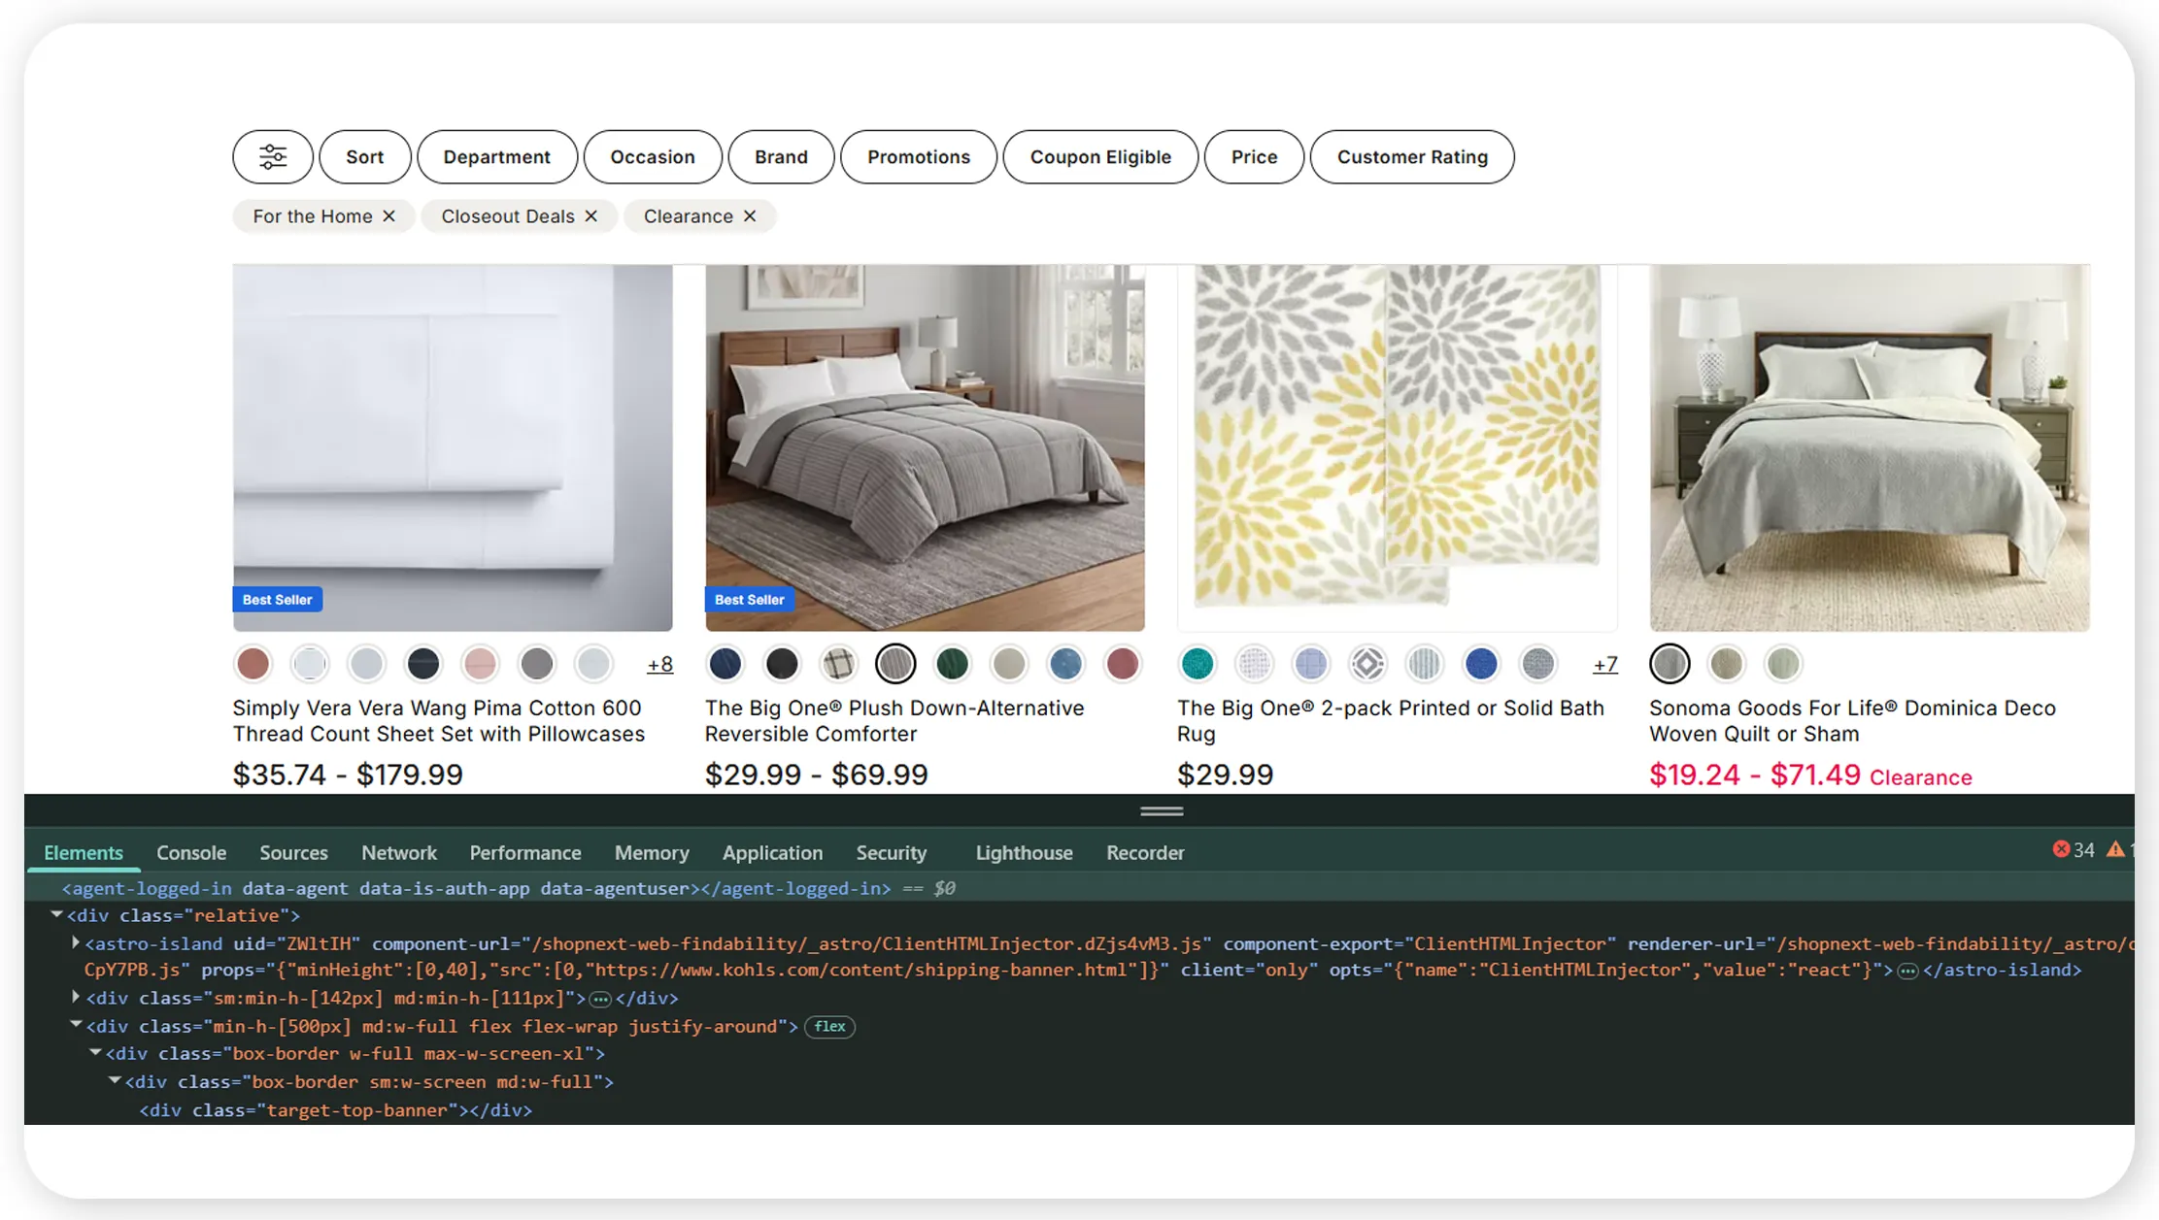Expand the collapsed astro-island ellipsis
2159x1220 pixels.
tap(1907, 971)
